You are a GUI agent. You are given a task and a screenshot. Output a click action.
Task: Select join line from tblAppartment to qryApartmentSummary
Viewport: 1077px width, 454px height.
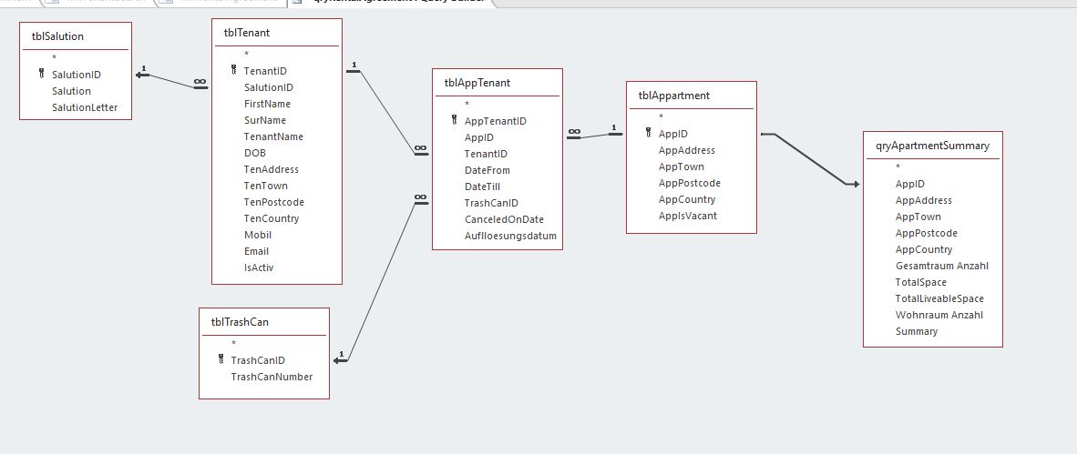coord(811,159)
